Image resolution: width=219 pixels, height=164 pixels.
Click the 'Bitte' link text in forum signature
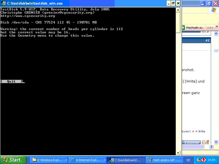[x=202, y=131]
